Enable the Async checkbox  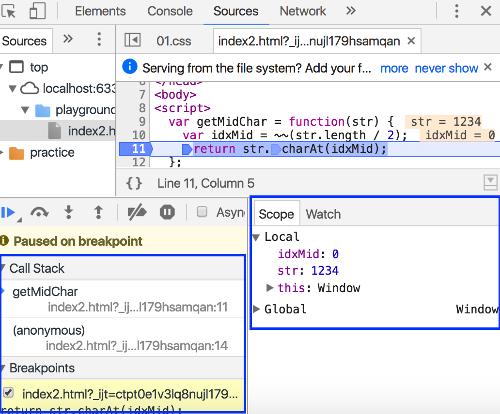[202, 212]
